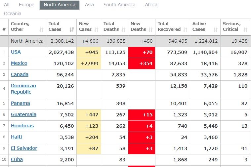Screen dimensions: 251x167
Task: Sort by Total Recovered arrows icon
Action: pyautogui.click(x=185, y=29)
